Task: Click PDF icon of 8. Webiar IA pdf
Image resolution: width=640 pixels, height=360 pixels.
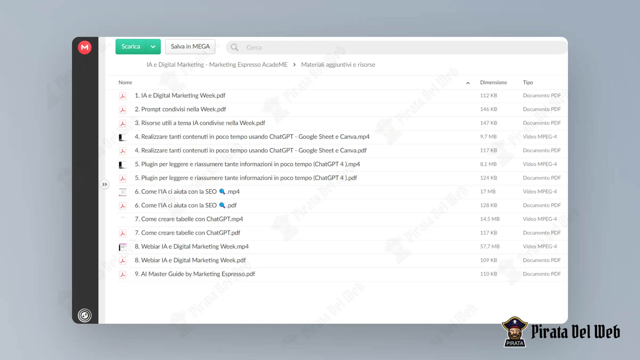Action: coord(123,261)
